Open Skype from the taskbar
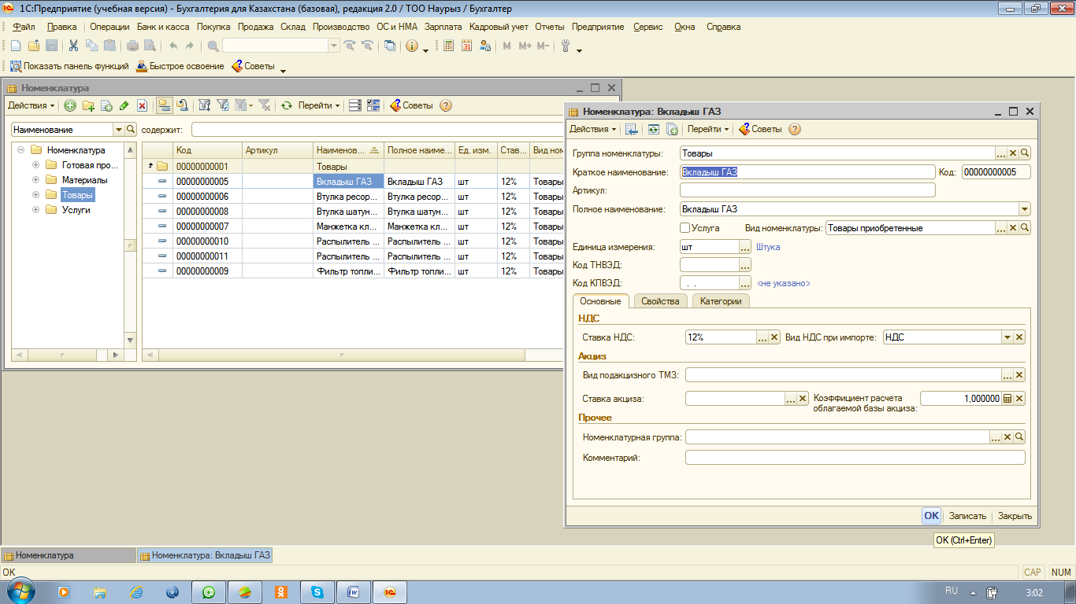The width and height of the screenshot is (1076, 604). [x=317, y=591]
